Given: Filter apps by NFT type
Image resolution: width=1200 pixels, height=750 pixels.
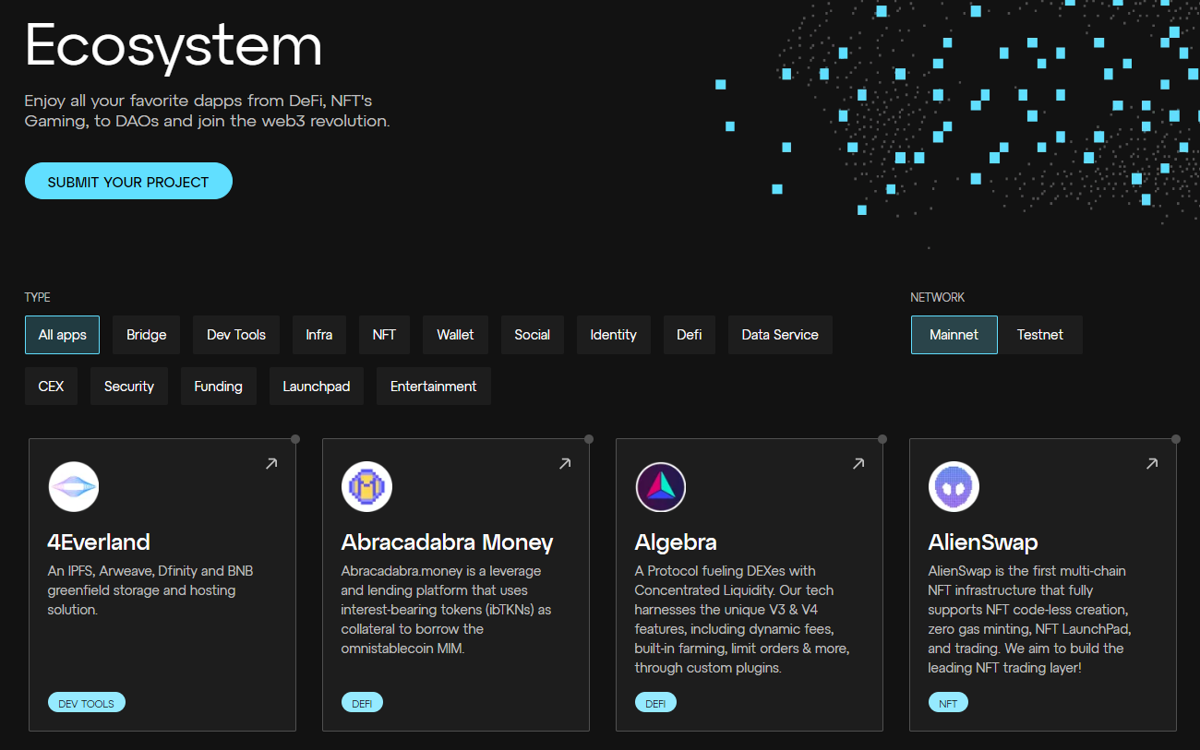Looking at the screenshot, I should pyautogui.click(x=384, y=335).
